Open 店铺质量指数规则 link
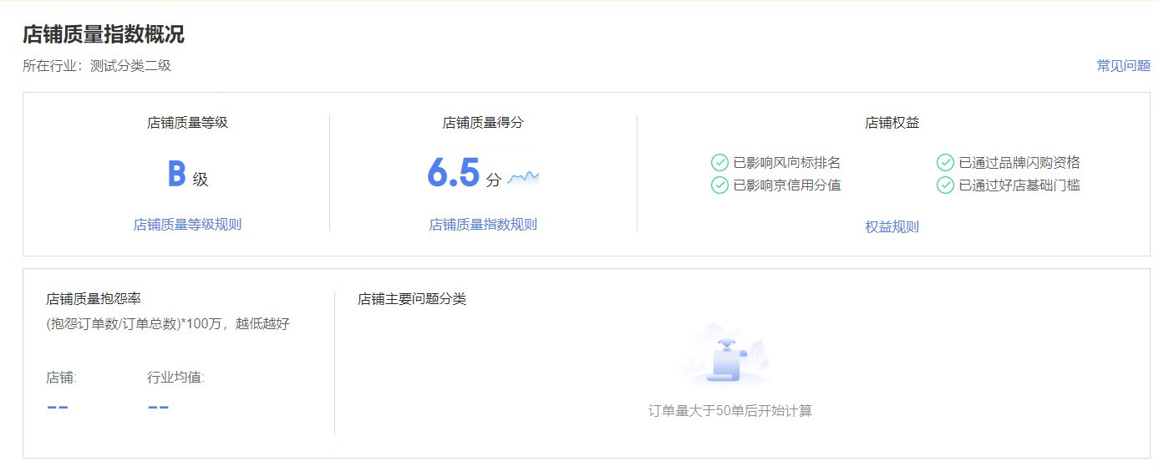The height and width of the screenshot is (472, 1159). pyautogui.click(x=483, y=225)
